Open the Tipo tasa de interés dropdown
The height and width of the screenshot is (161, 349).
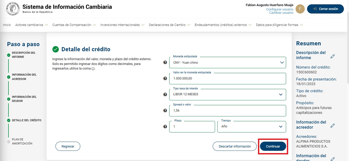(227, 94)
